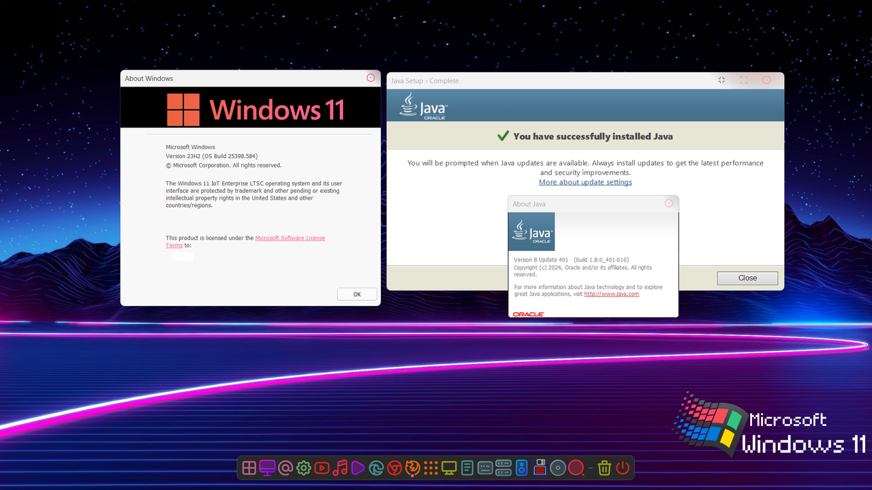Image resolution: width=872 pixels, height=490 pixels.
Task: Open the pink four-pane Start icon in dock
Action: [249, 468]
